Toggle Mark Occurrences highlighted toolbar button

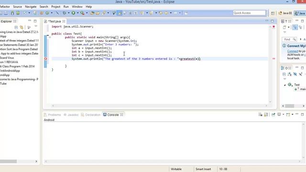coord(120,13)
